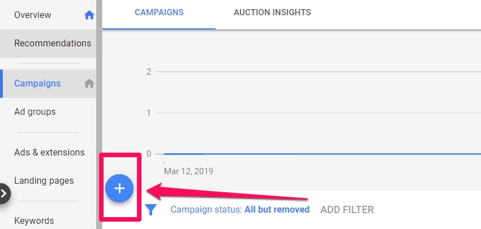Open Ads & extensions section
The width and height of the screenshot is (481, 229).
[x=49, y=152]
